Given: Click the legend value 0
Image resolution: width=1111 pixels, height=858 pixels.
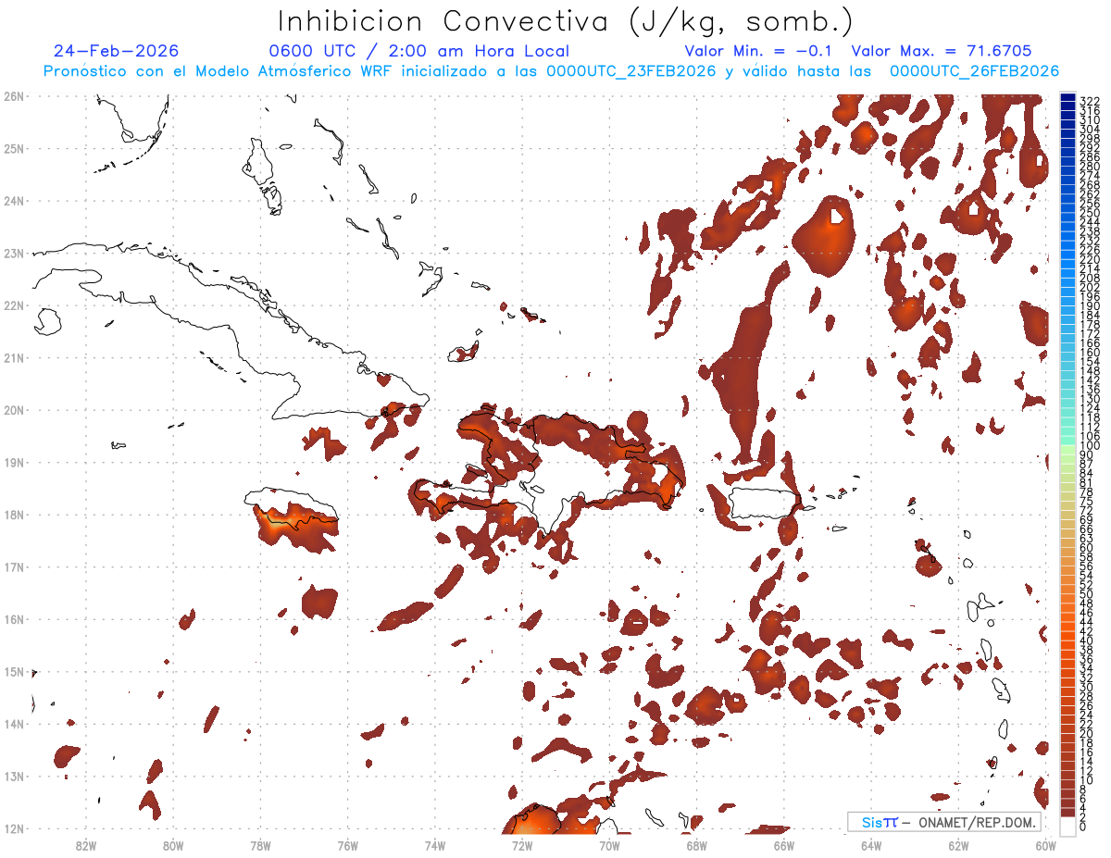Looking at the screenshot, I should pyautogui.click(x=1083, y=827).
